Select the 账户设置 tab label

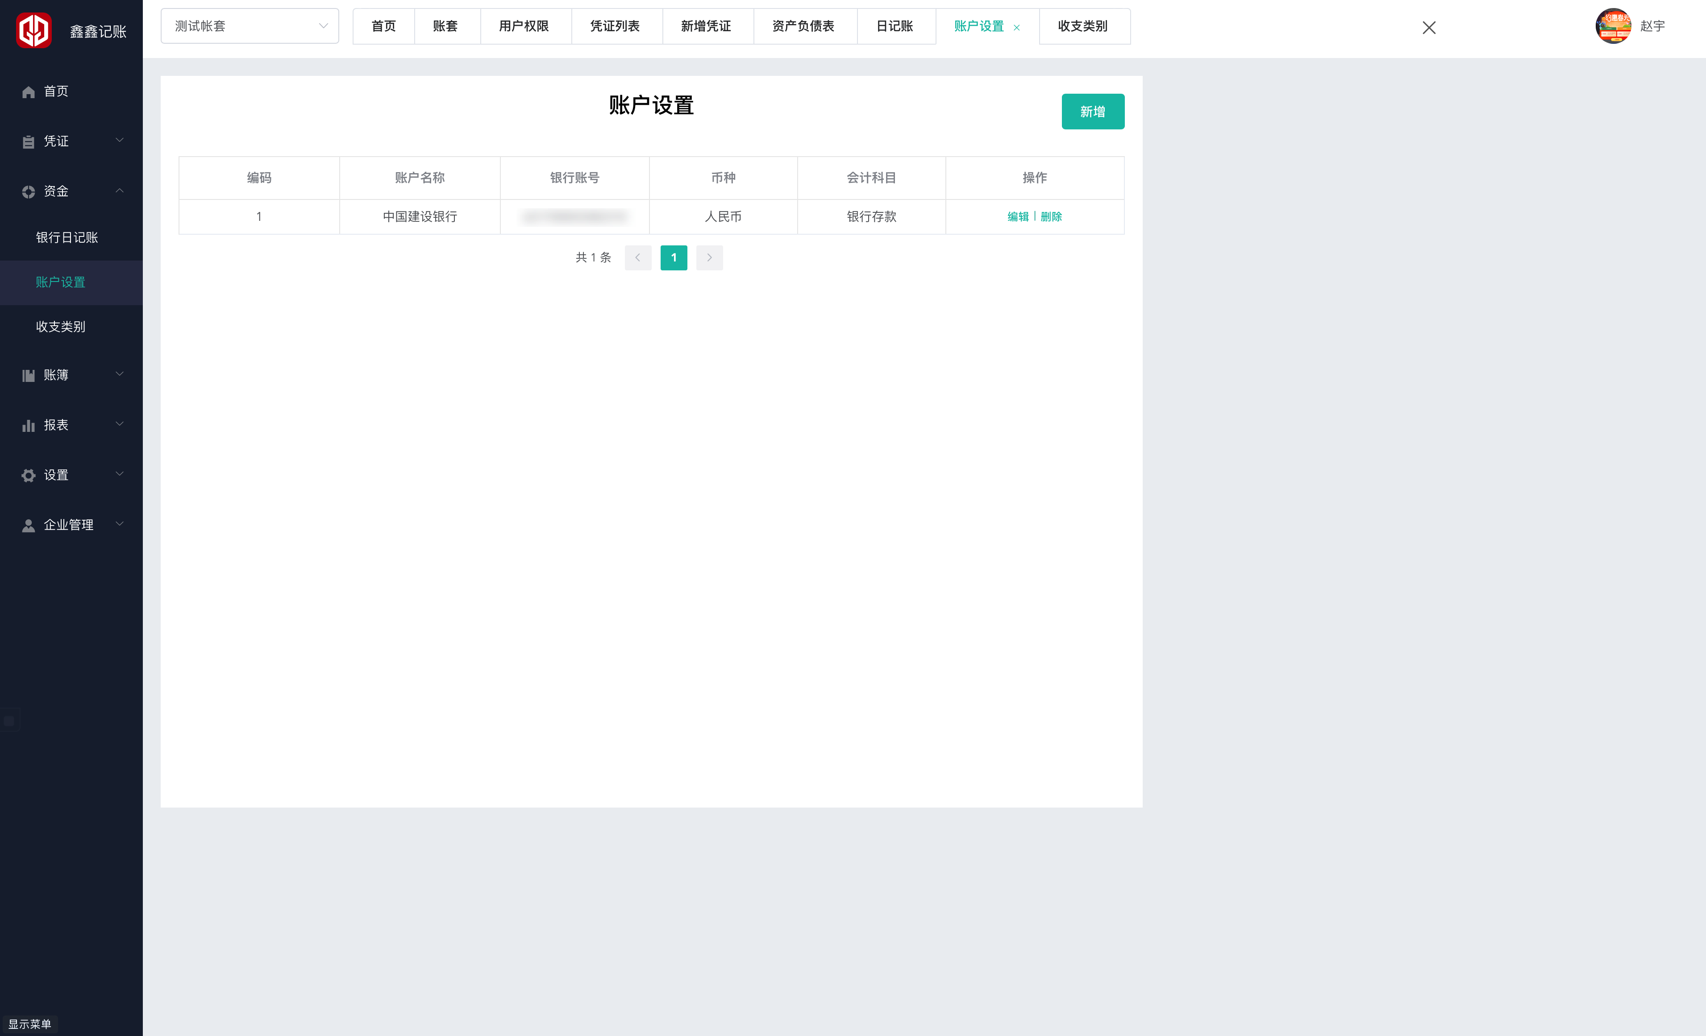(979, 26)
